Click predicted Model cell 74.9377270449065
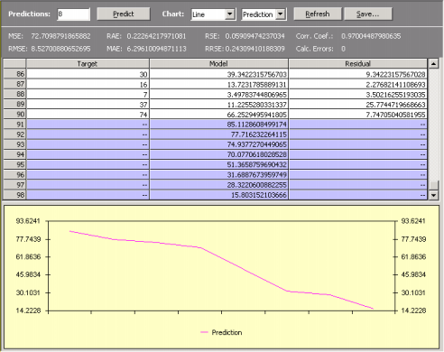The height and width of the screenshot is (352, 444). (218, 144)
